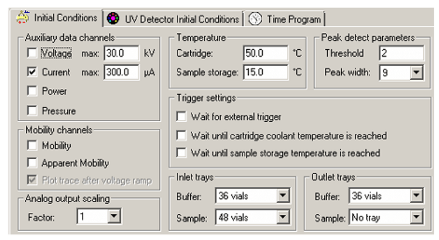Enable wait until cartridge coolant temperature reached
Image resolution: width=439 pixels, height=240 pixels.
click(x=181, y=136)
